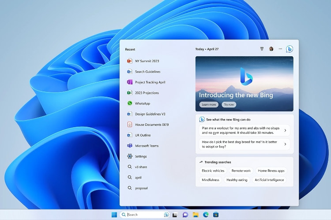Open 'House Documents 0619' name
This screenshot has height=220, width=331.
tap(152, 125)
